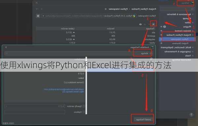
Task: Open the Python Interpreter dropdown arrow
Action: point(43,16)
